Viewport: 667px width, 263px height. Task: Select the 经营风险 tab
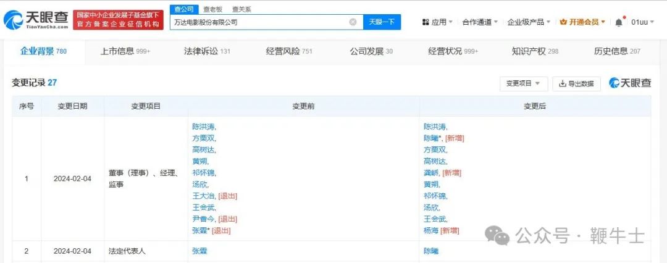point(289,51)
